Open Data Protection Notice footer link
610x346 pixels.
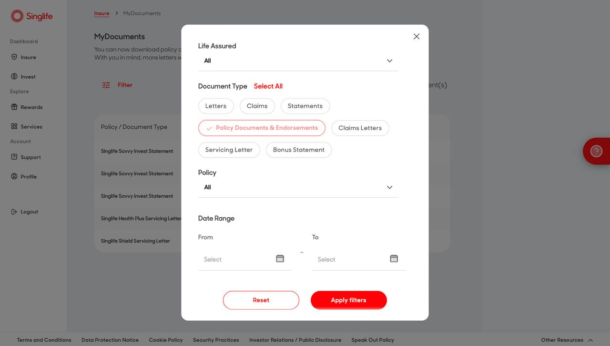pyautogui.click(x=110, y=340)
